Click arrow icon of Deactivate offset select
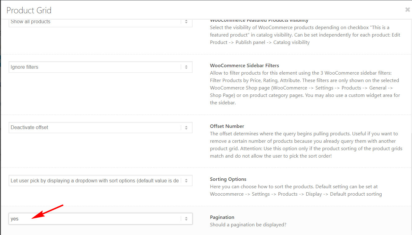Screen dimensions: 412x235 click(x=186, y=127)
